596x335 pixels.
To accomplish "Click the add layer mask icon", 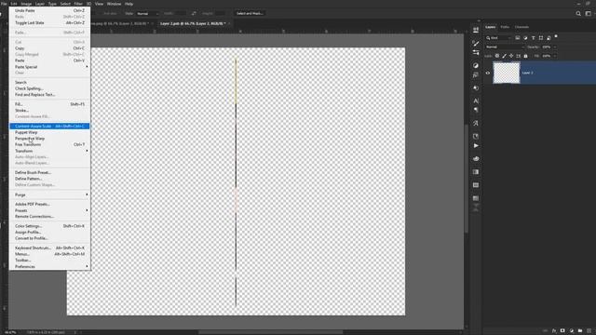I will pyautogui.click(x=562, y=331).
